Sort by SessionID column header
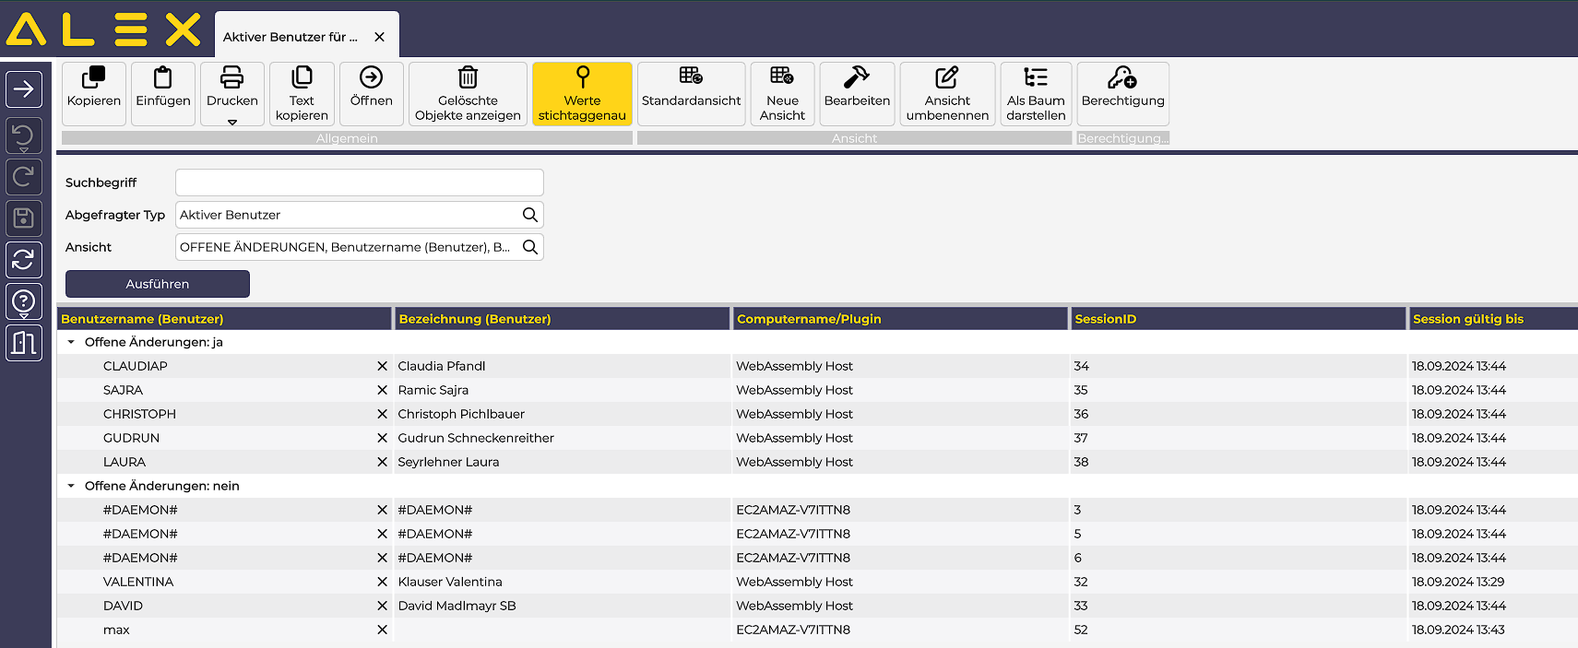The image size is (1578, 648). [x=1105, y=319]
